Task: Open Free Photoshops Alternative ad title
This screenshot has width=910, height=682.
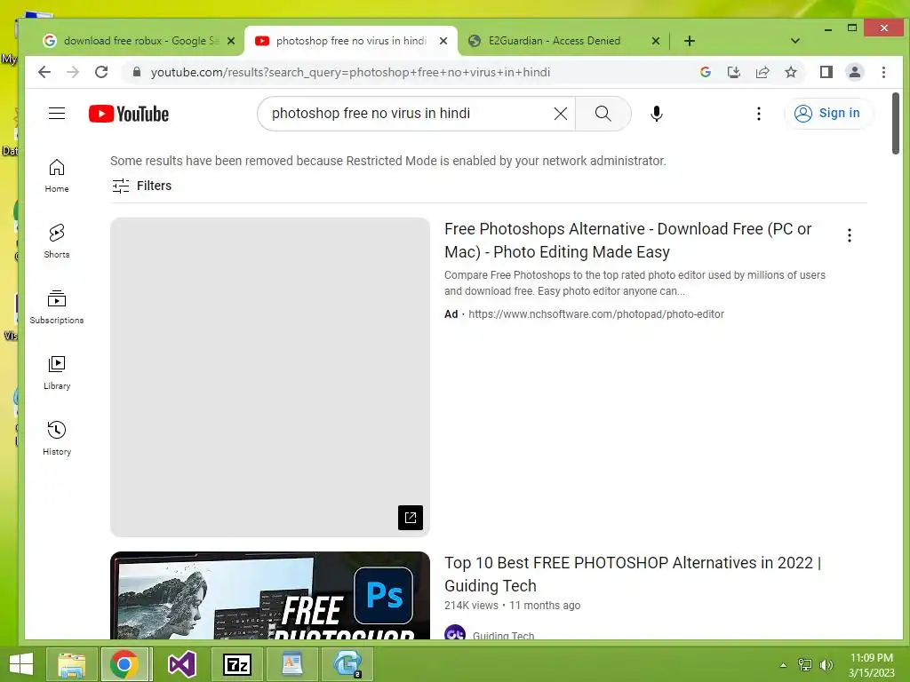Action: [x=628, y=240]
